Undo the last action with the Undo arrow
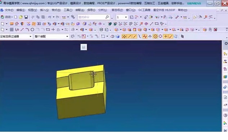This screenshot has height=140, width=228. [49, 17]
